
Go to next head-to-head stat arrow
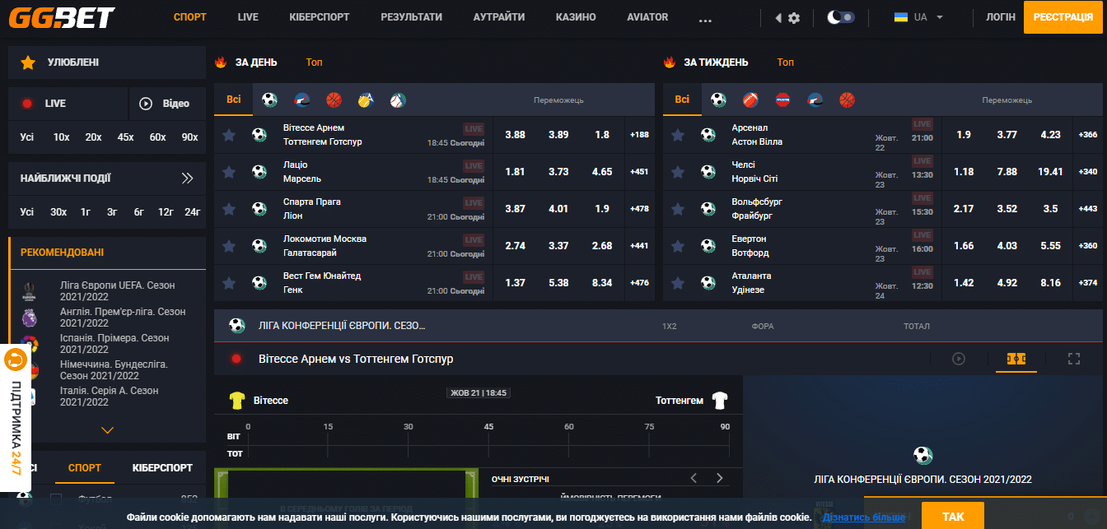(720, 478)
